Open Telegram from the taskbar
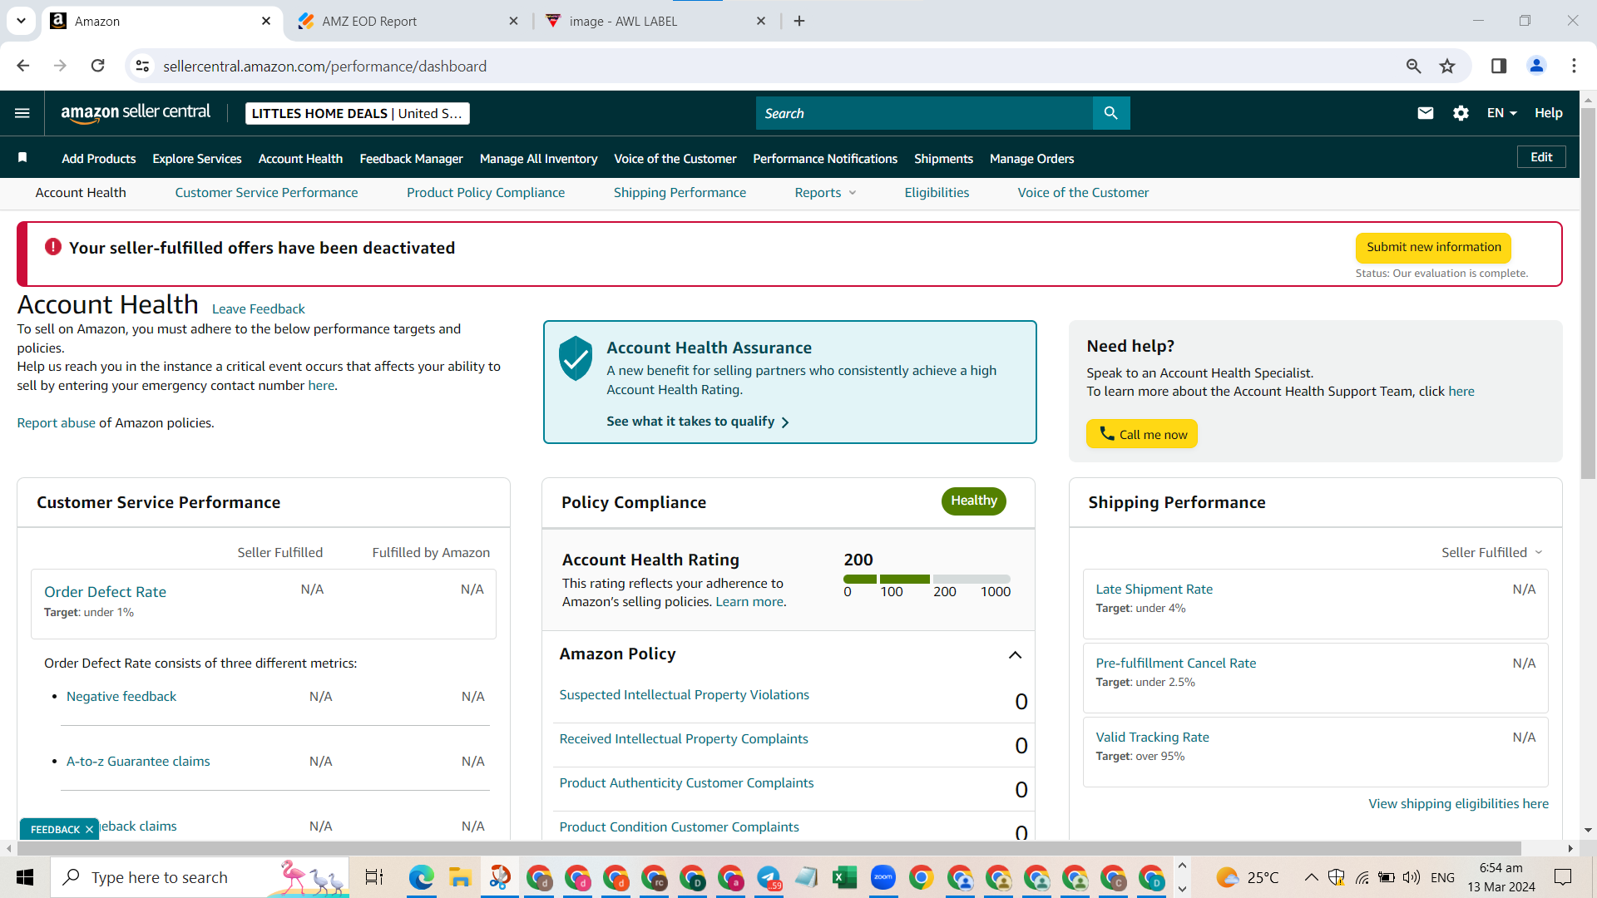 click(769, 877)
